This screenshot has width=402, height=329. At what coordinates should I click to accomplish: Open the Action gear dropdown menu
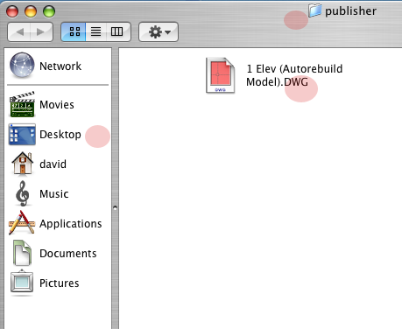coord(159,31)
